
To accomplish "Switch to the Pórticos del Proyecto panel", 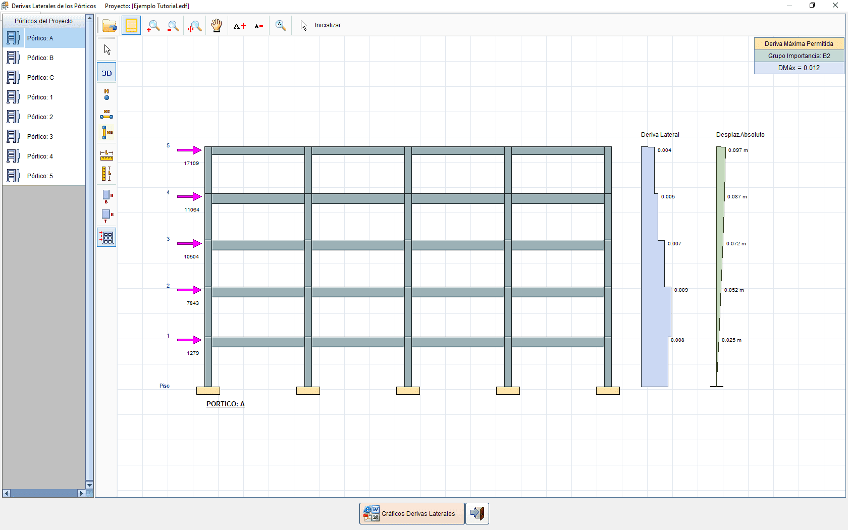I will coord(44,21).
